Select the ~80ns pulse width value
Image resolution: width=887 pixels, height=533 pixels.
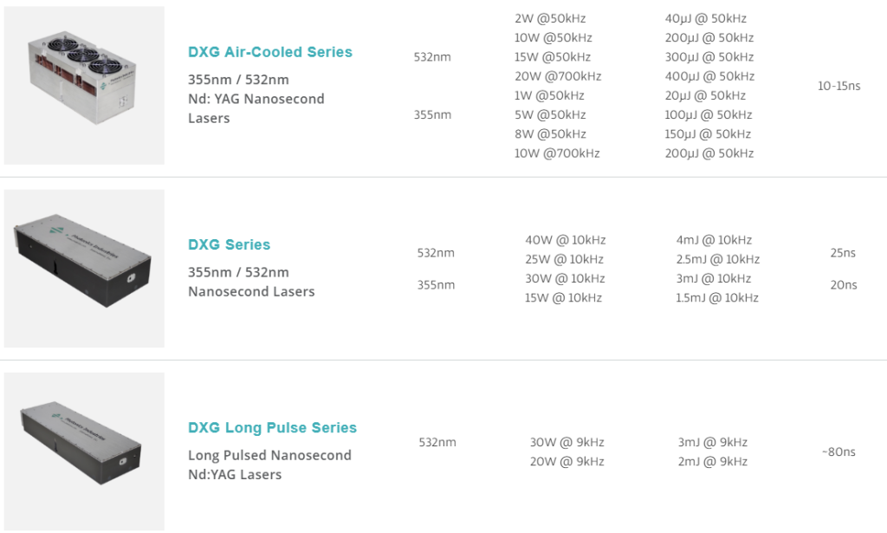[x=838, y=452]
